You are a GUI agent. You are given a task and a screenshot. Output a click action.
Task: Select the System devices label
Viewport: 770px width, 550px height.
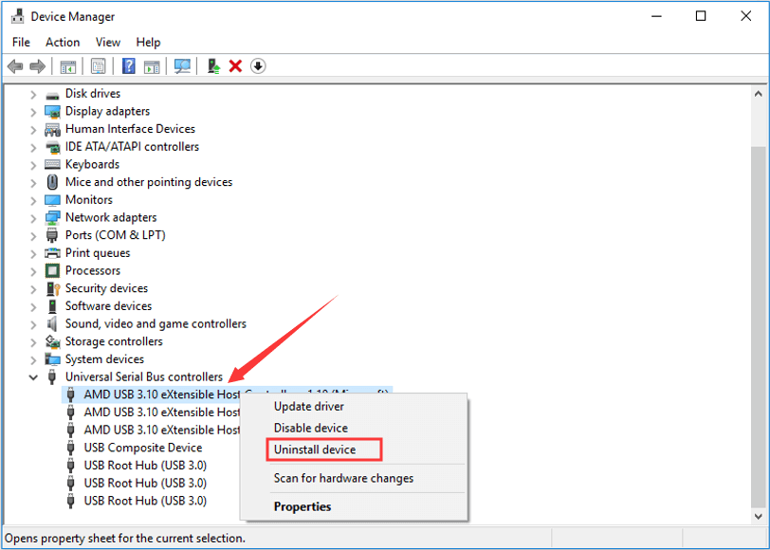(x=104, y=359)
